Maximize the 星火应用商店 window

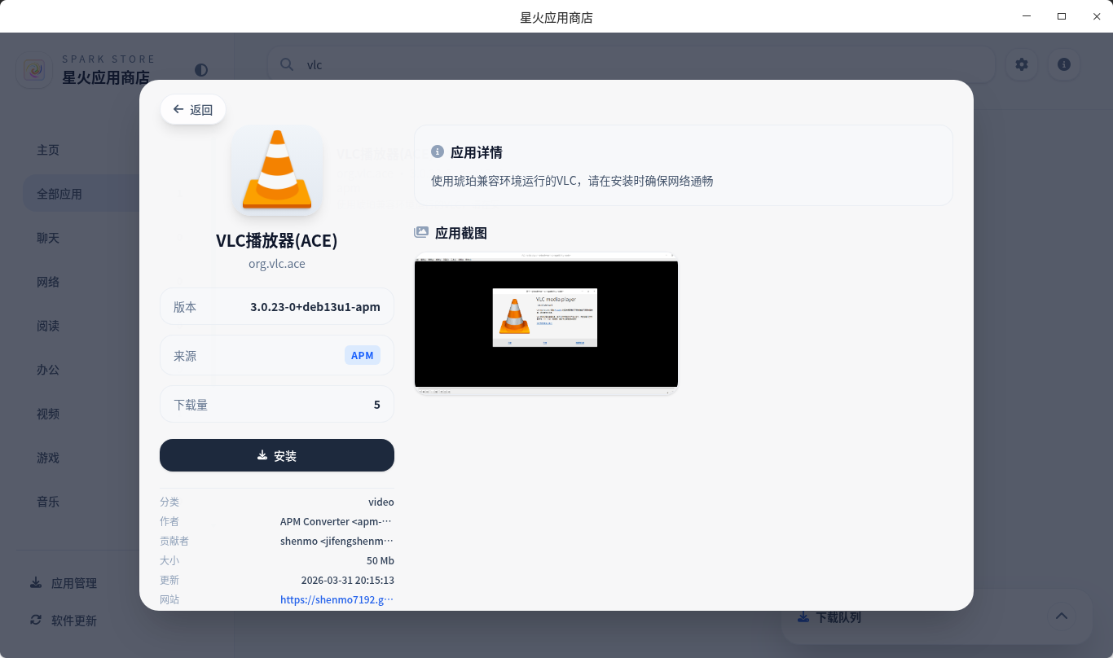pyautogui.click(x=1062, y=16)
